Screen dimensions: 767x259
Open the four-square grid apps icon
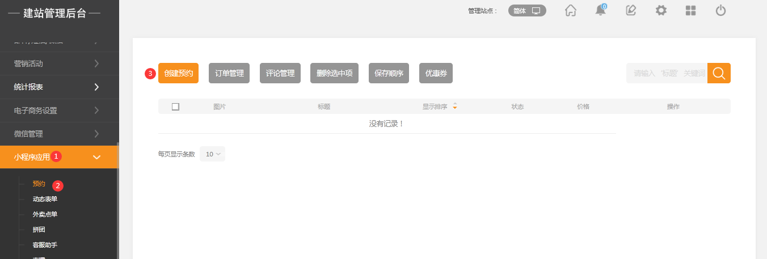pyautogui.click(x=690, y=11)
